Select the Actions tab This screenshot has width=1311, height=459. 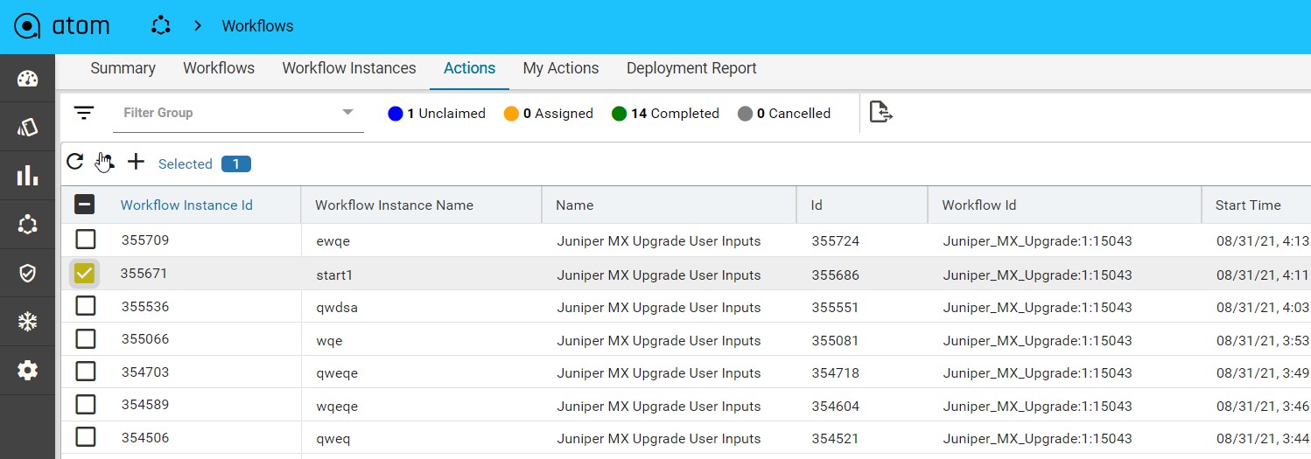(469, 68)
